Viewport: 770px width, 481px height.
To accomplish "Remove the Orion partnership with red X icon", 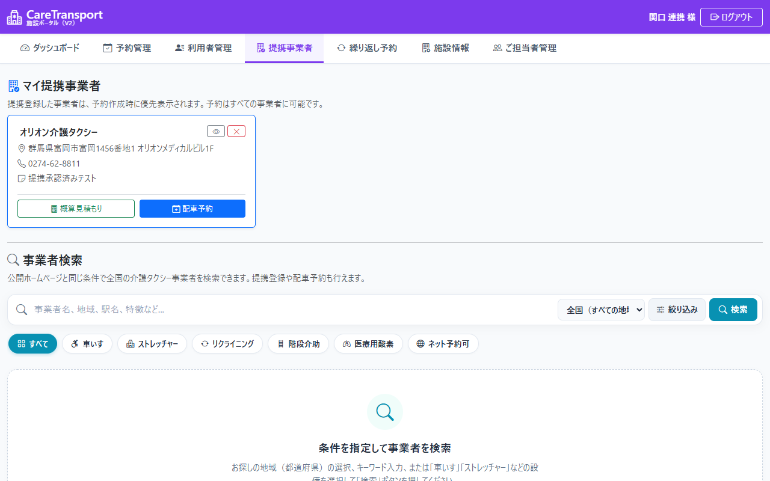I will click(236, 131).
